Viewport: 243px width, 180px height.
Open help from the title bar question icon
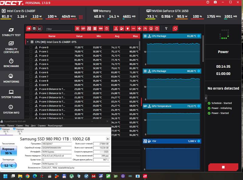pyautogui.click(x=208, y=2)
